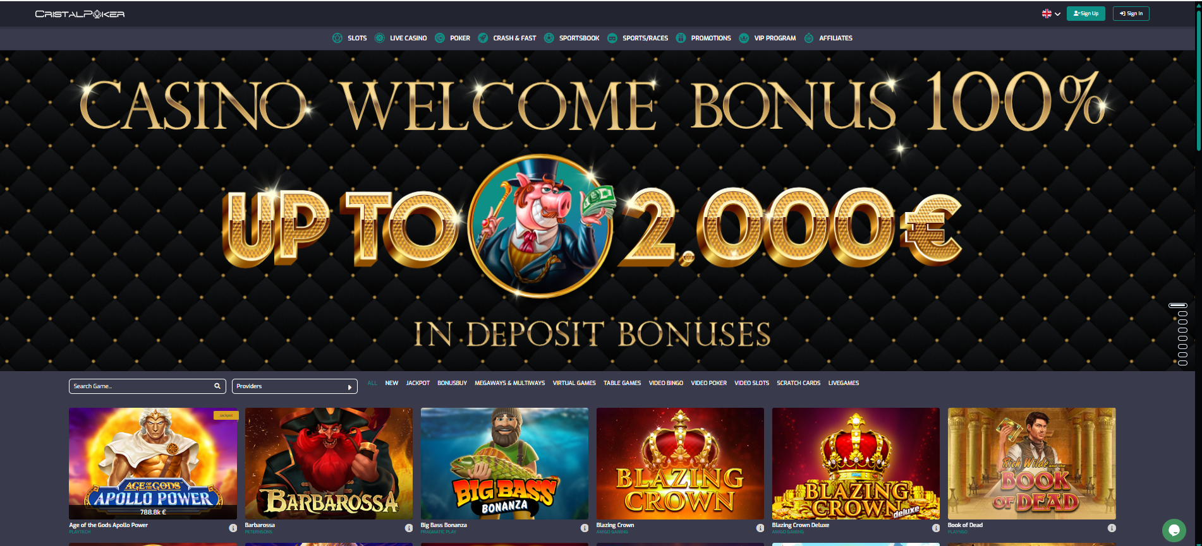
Task: Open the language flag dropdown
Action: tap(1051, 13)
